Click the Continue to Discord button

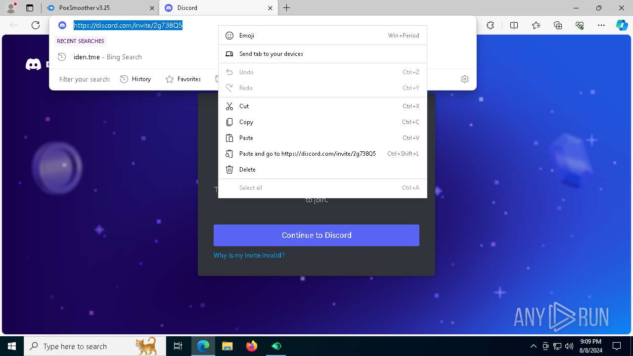coord(316,235)
